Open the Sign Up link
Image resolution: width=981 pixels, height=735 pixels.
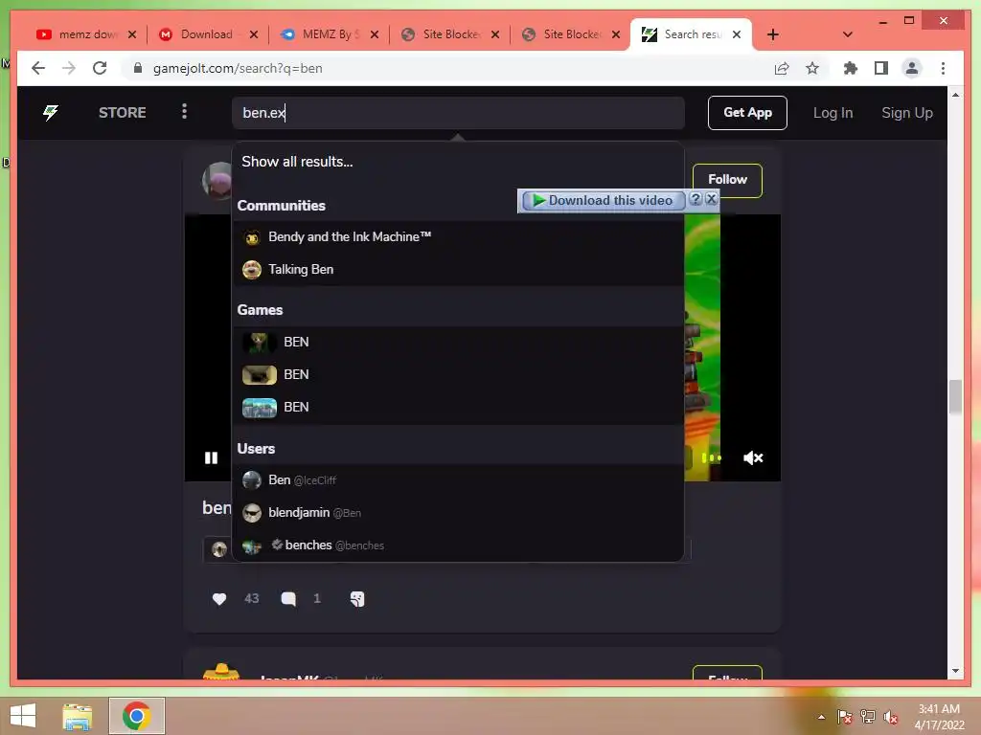pyautogui.click(x=906, y=113)
